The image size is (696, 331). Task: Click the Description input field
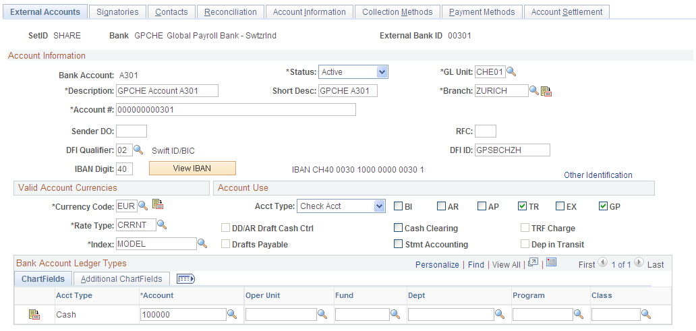(167, 91)
